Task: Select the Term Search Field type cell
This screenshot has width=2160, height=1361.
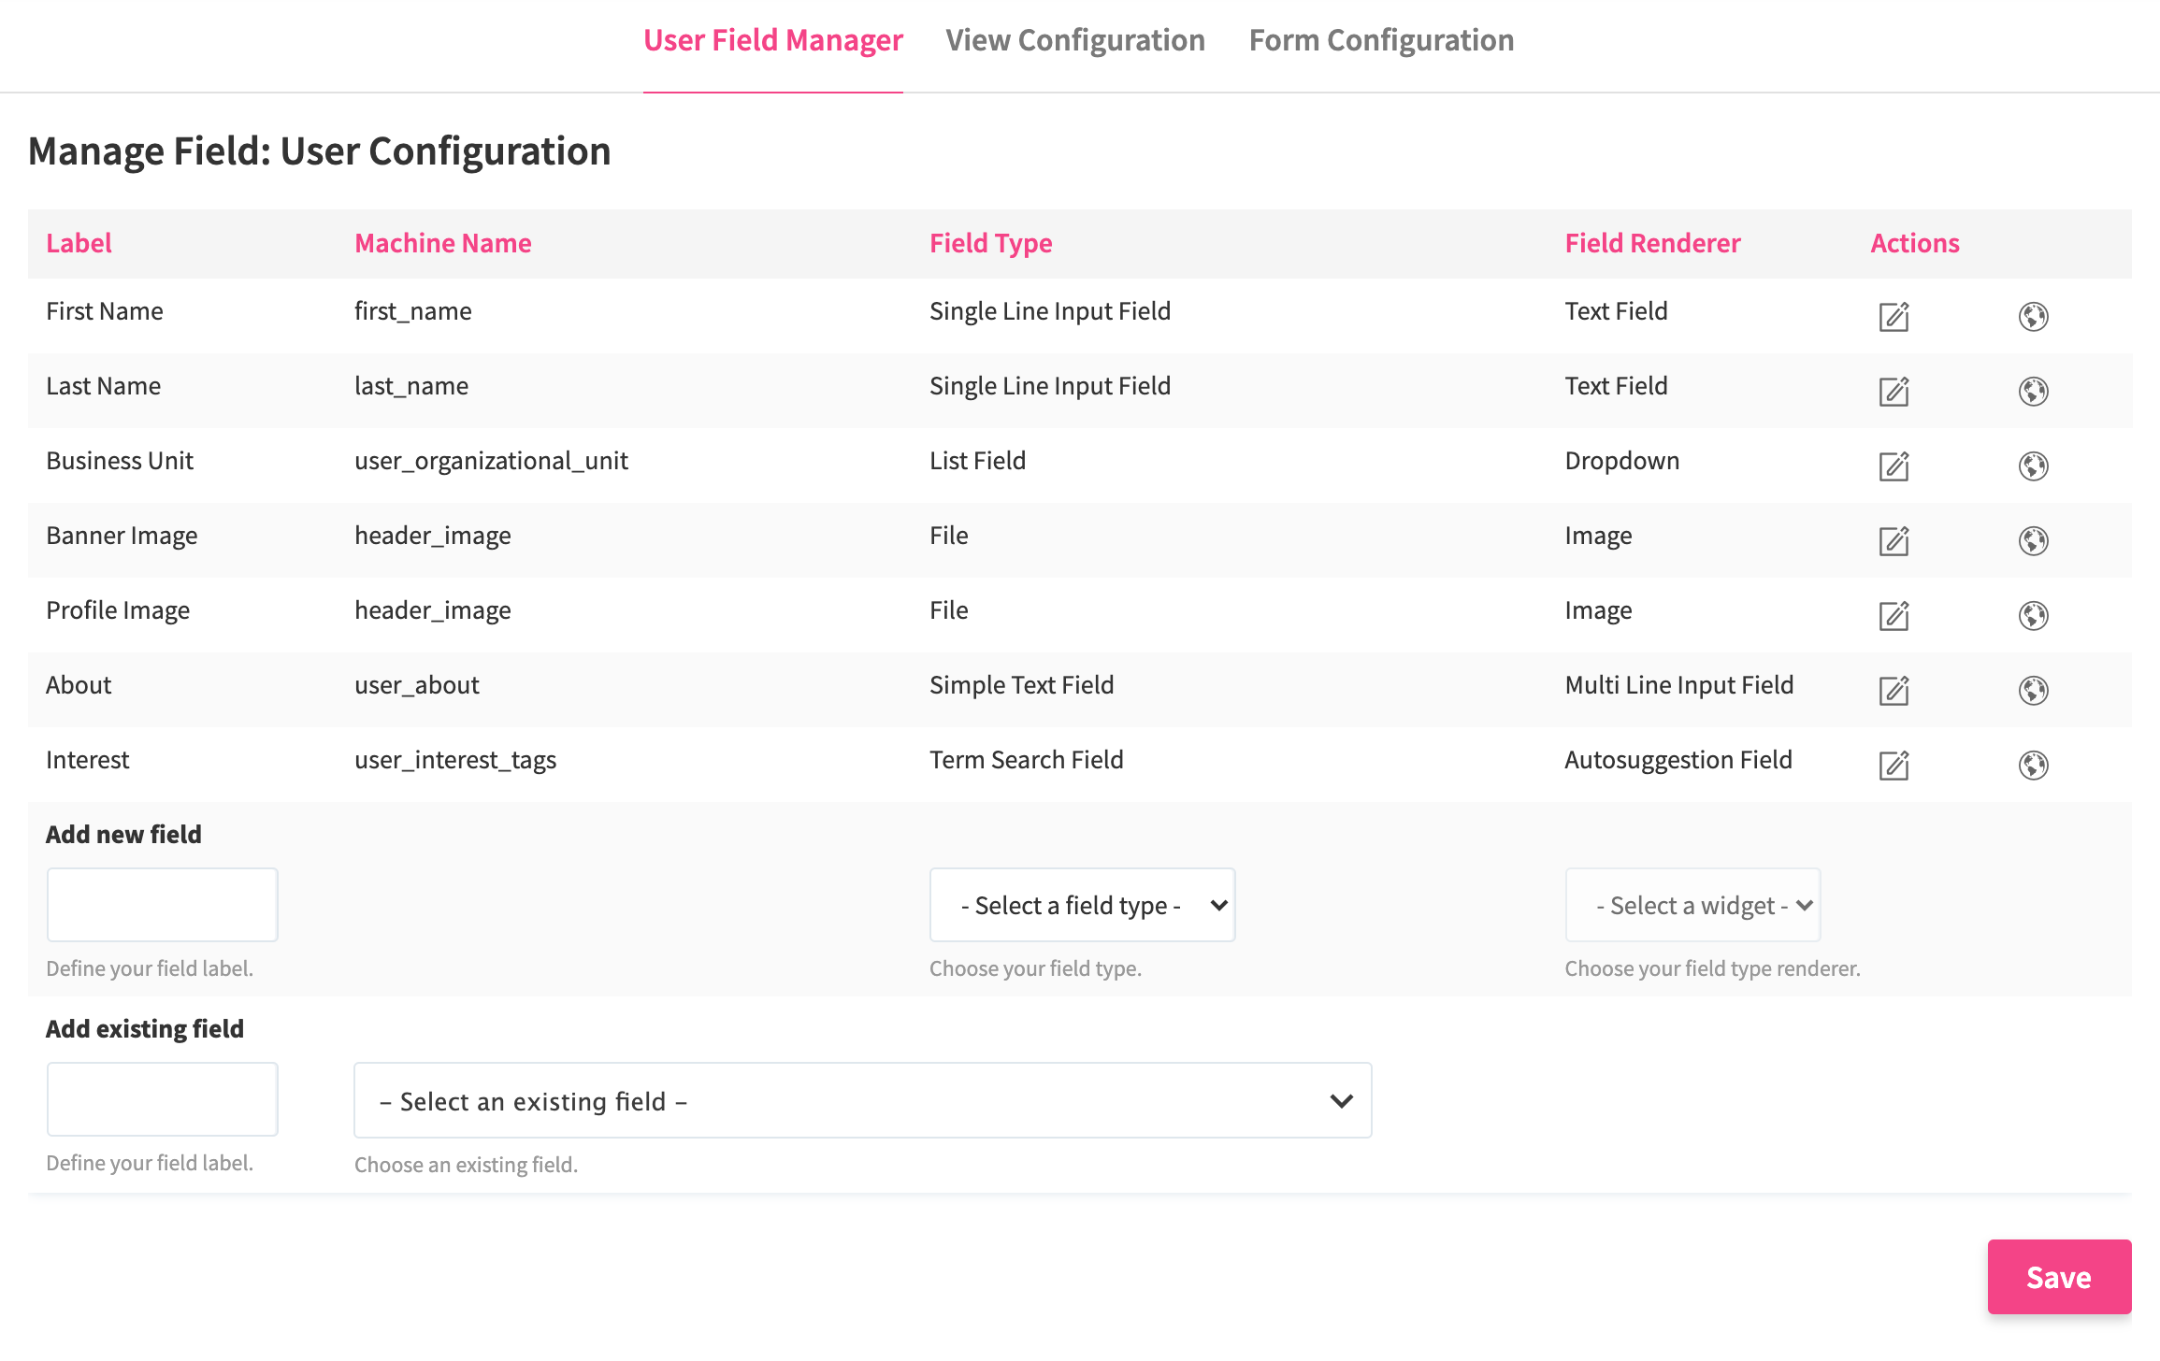Action: point(1026,760)
